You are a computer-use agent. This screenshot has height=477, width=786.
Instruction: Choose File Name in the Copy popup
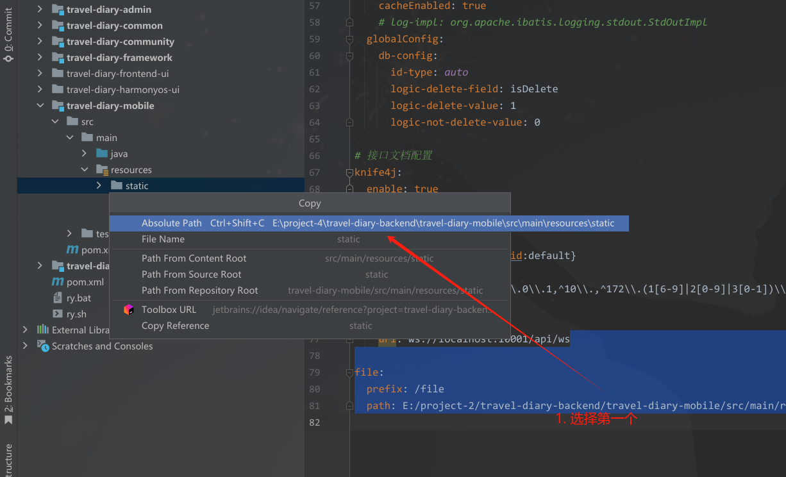point(310,239)
